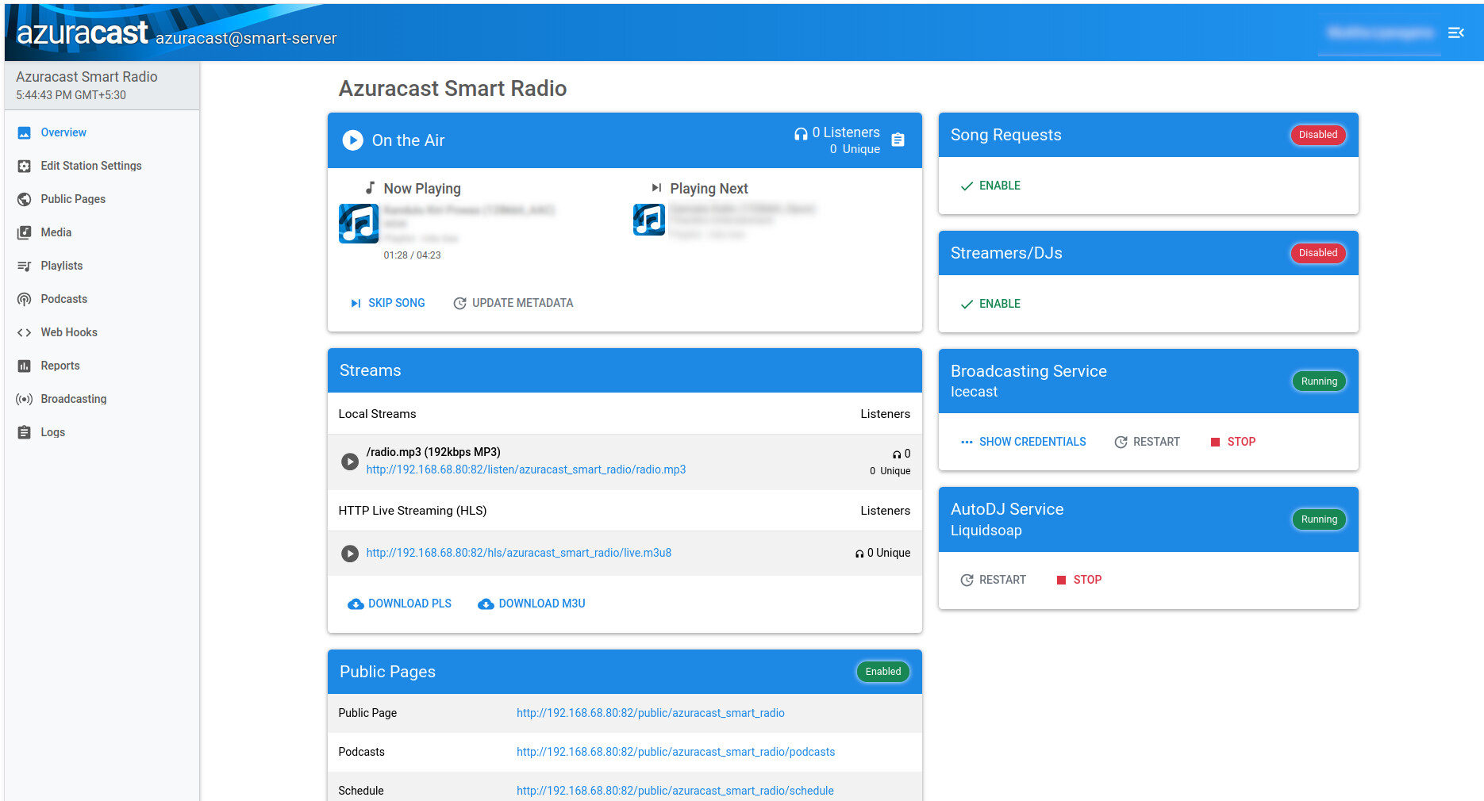The height and width of the screenshot is (801, 1484).
Task: Play the HLS live.m3u8 stream
Action: pyautogui.click(x=350, y=554)
